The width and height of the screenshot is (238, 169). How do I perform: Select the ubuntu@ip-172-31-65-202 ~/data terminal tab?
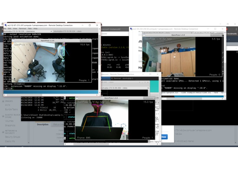click(124, 88)
